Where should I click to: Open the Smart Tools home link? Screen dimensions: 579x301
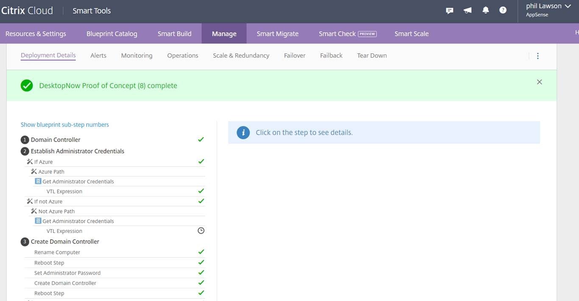(92, 11)
